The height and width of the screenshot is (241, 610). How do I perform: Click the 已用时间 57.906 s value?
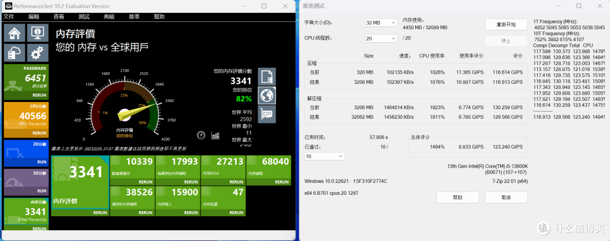tap(379, 137)
